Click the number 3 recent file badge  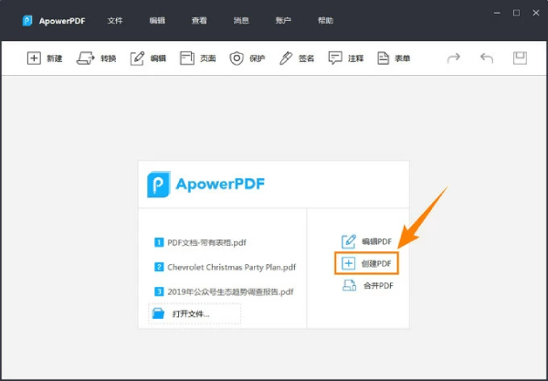tap(159, 291)
